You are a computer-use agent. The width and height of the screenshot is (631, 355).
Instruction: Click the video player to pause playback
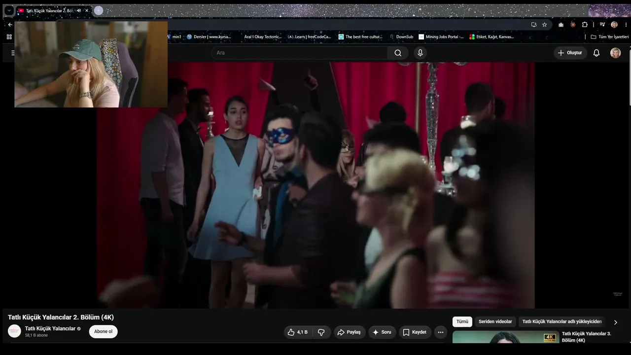coord(315,185)
